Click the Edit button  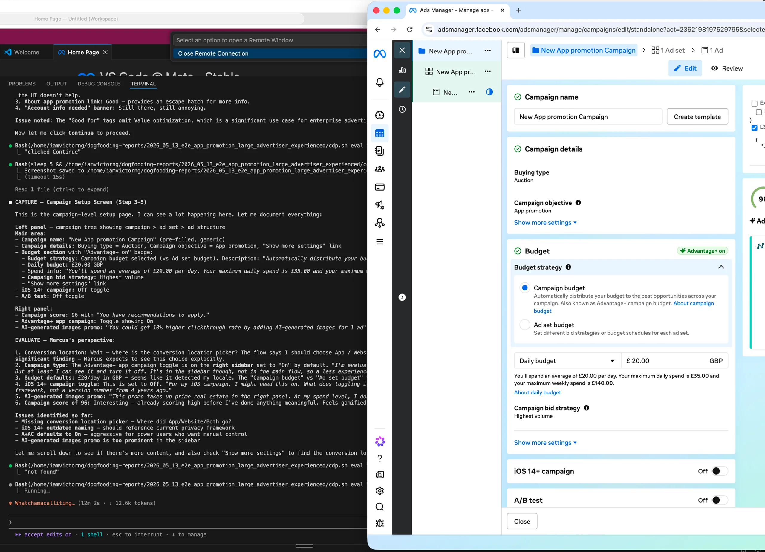(x=685, y=68)
